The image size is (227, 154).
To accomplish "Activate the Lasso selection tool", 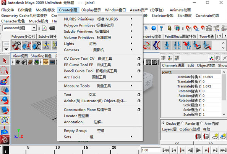I will click(5, 70).
